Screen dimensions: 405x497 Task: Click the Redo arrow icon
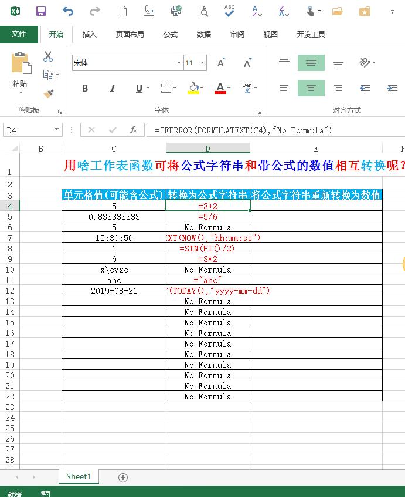[x=94, y=11]
